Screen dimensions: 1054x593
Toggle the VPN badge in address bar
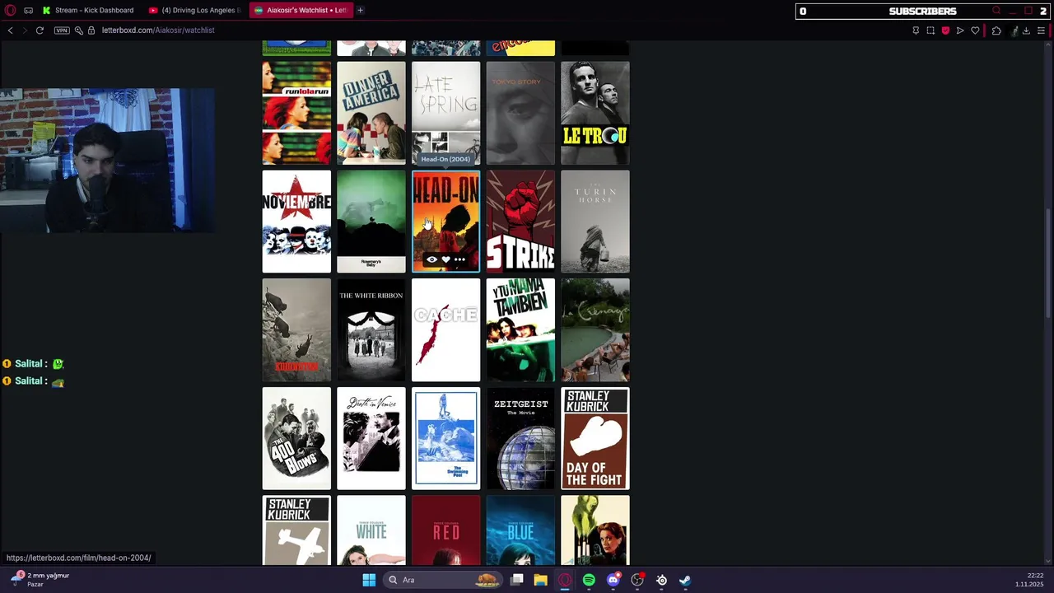click(62, 30)
